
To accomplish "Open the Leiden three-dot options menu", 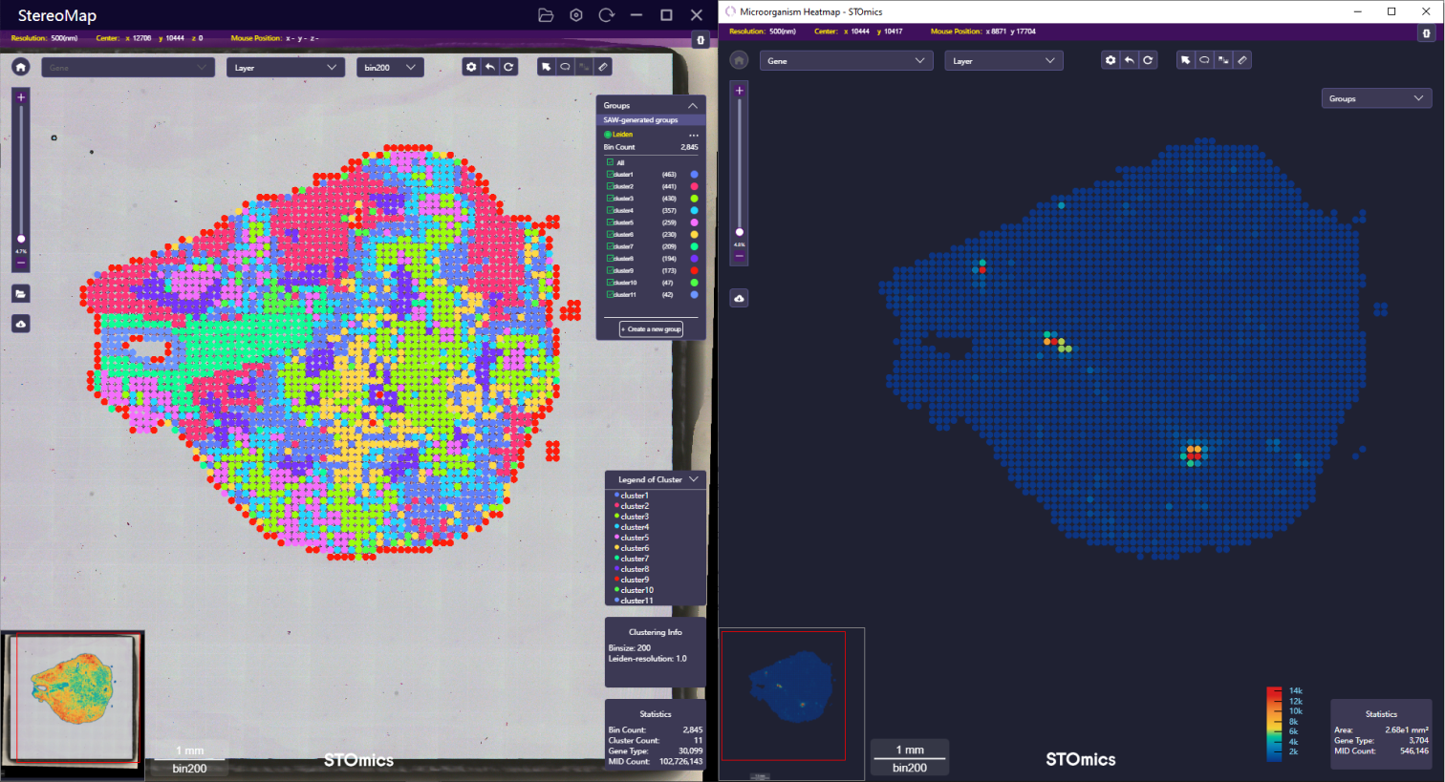I will pos(694,135).
